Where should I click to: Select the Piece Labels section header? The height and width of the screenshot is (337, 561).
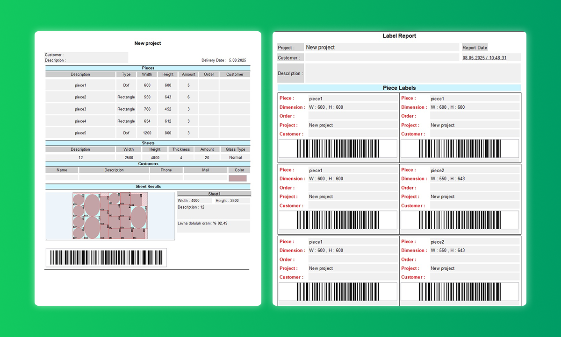click(399, 88)
